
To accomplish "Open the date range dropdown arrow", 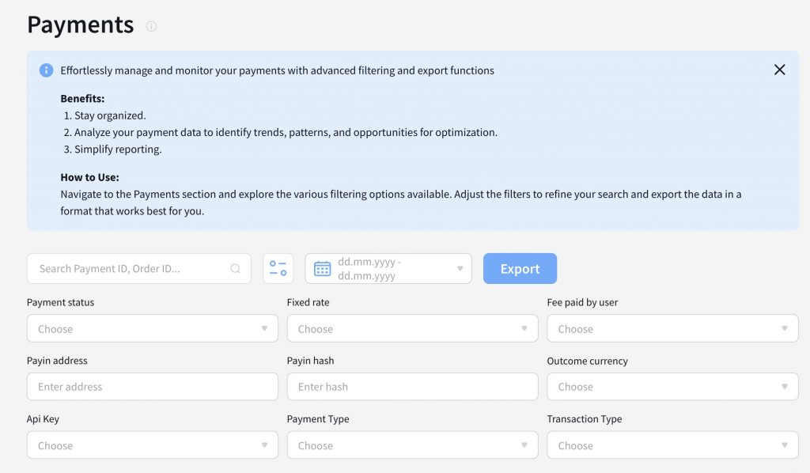I will click(x=460, y=269).
